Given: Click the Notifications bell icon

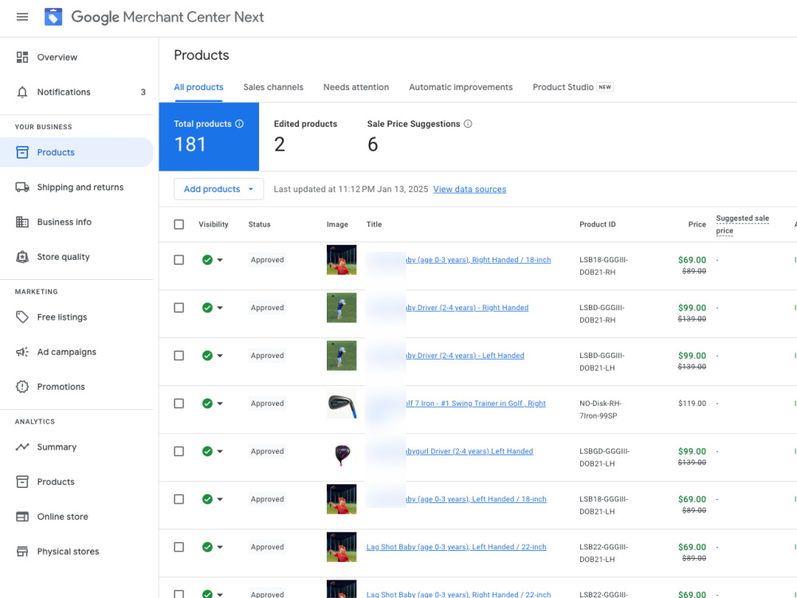Looking at the screenshot, I should (x=22, y=92).
